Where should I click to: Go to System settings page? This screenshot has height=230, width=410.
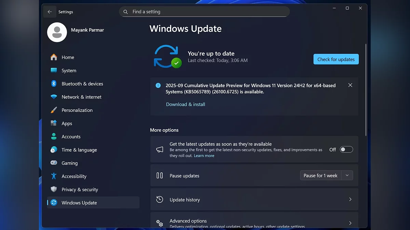[x=69, y=71]
